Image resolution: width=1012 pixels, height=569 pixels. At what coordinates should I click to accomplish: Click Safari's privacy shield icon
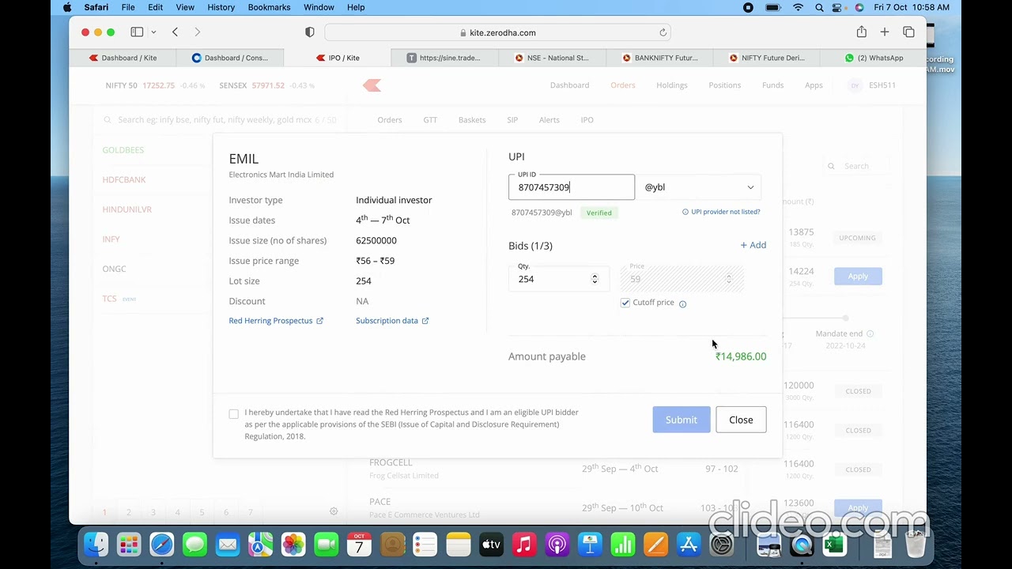tap(310, 32)
